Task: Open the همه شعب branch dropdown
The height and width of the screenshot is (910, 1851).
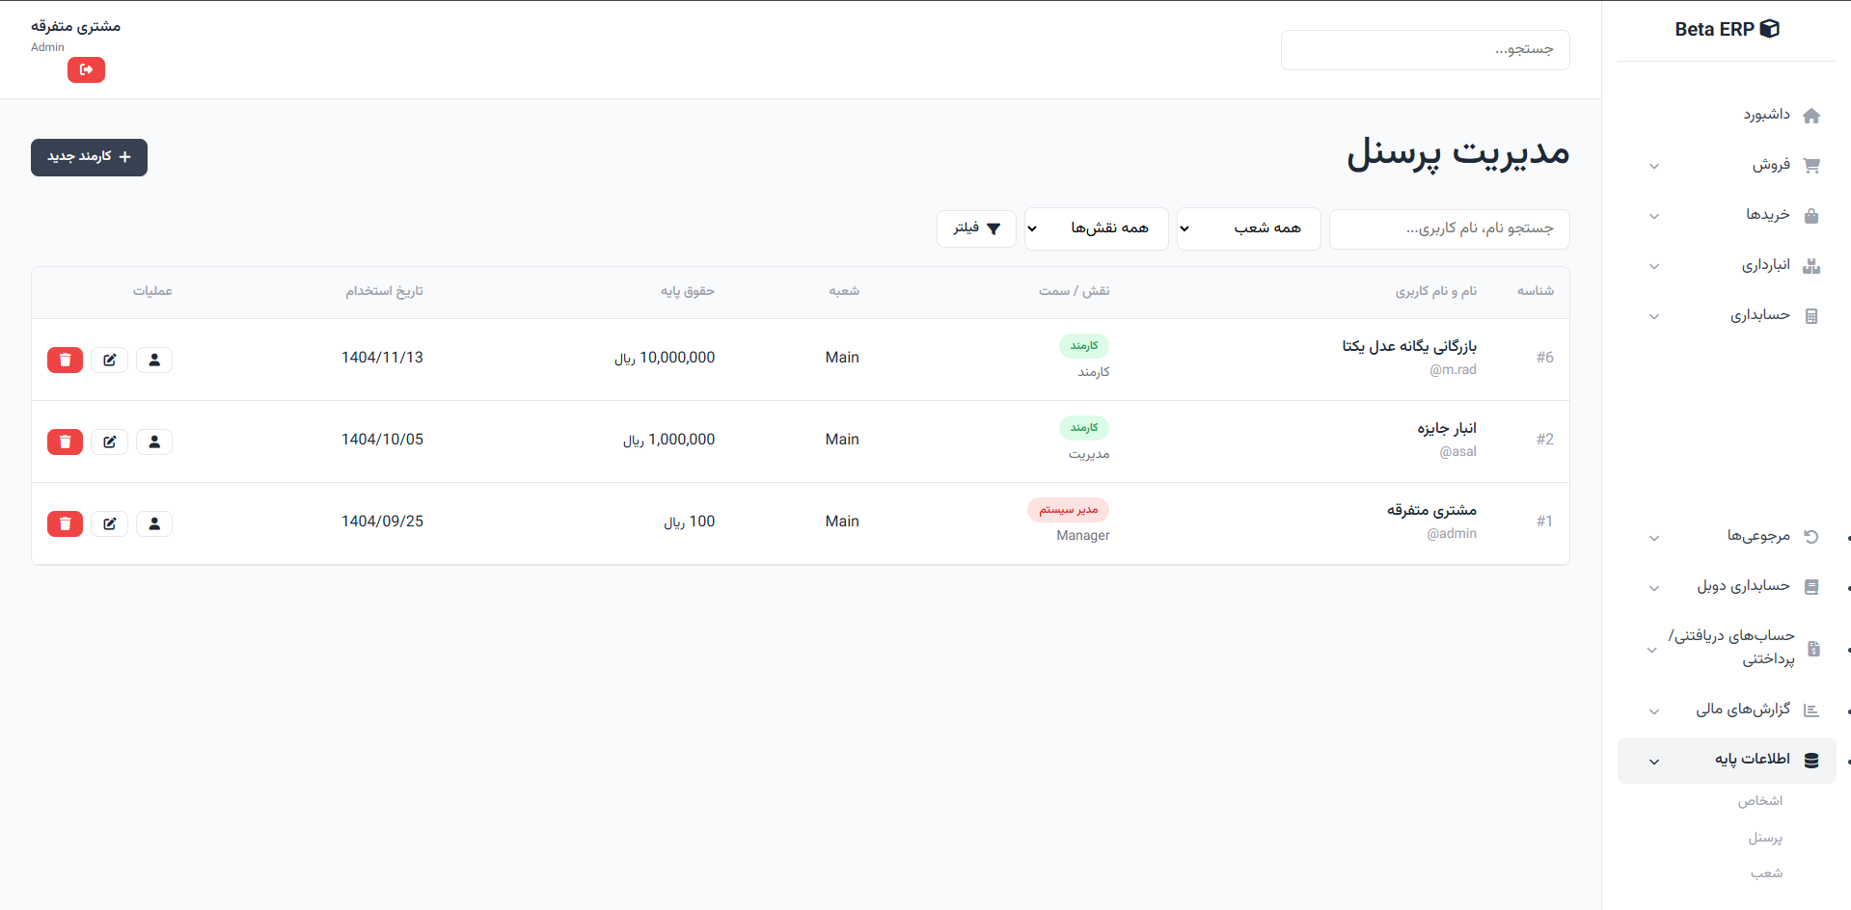Action: [1249, 228]
